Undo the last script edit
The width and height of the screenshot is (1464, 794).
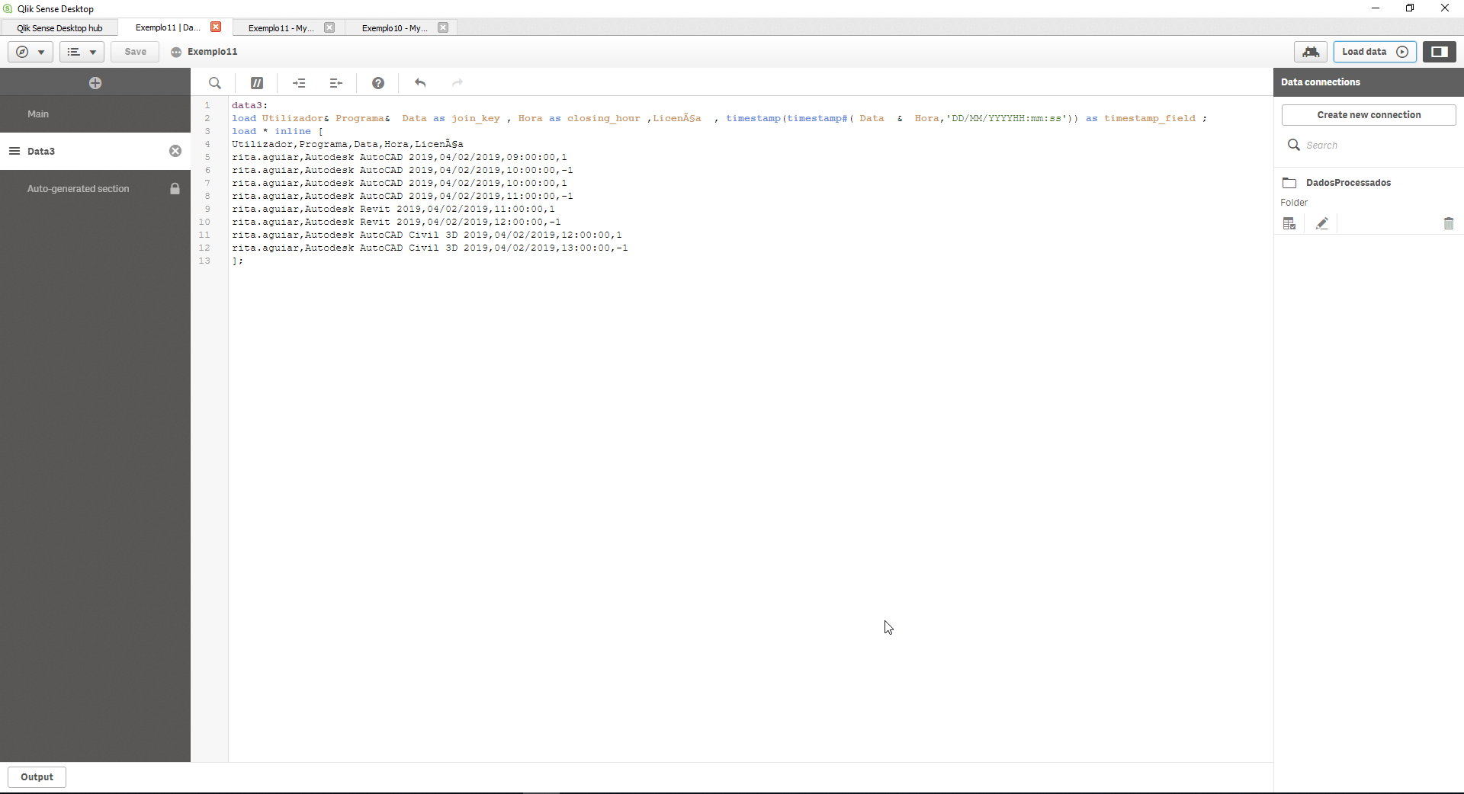[420, 83]
